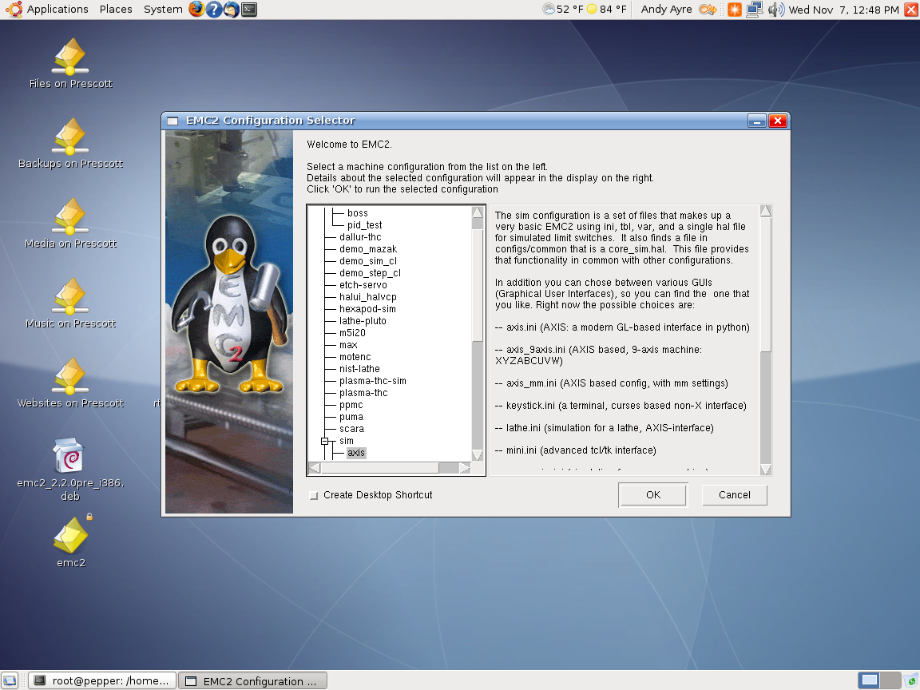
Task: Close the EMC2 Configuration Selector window
Action: point(778,121)
